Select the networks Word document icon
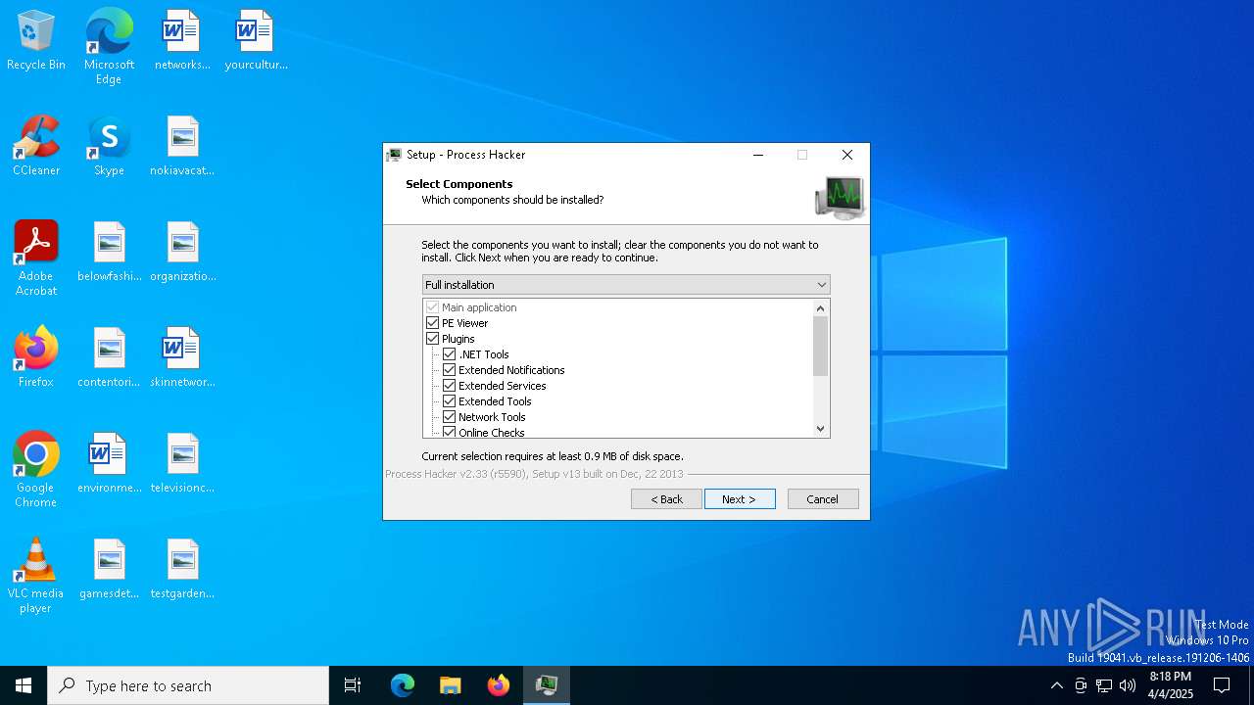 182,41
